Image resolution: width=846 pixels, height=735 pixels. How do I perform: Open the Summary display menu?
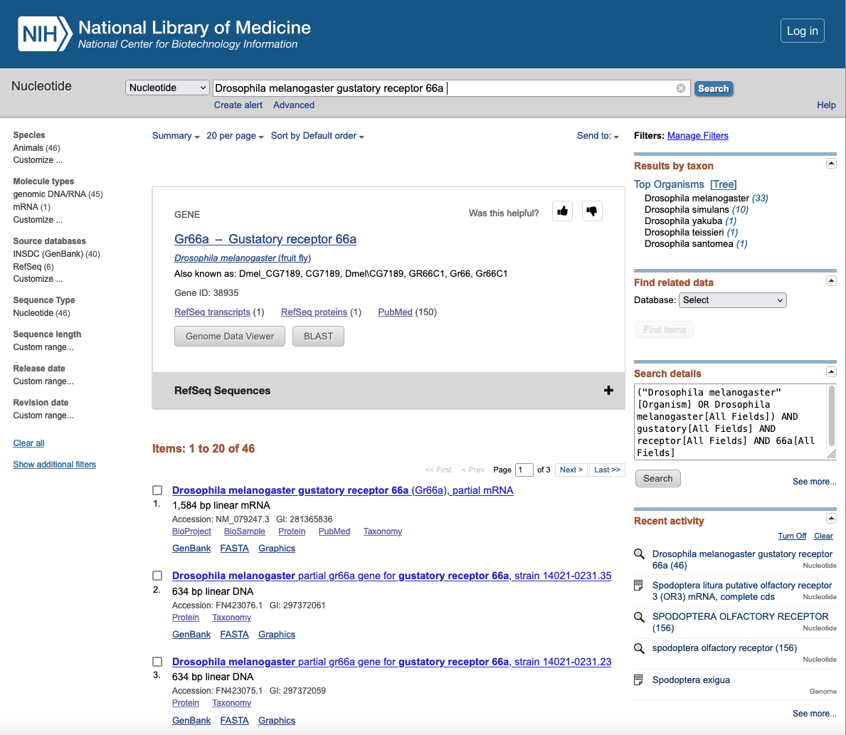176,136
